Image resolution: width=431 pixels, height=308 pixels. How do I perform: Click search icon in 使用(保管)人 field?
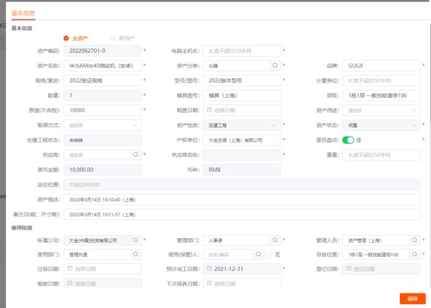pyautogui.click(x=259, y=254)
